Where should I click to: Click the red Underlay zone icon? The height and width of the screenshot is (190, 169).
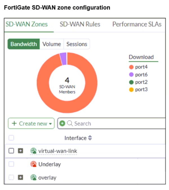(33, 164)
